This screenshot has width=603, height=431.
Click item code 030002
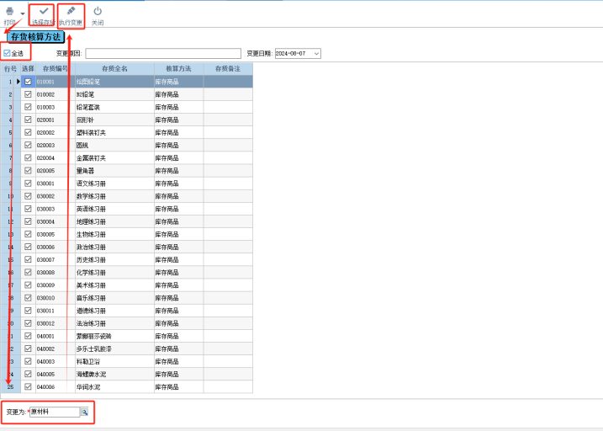45,196
